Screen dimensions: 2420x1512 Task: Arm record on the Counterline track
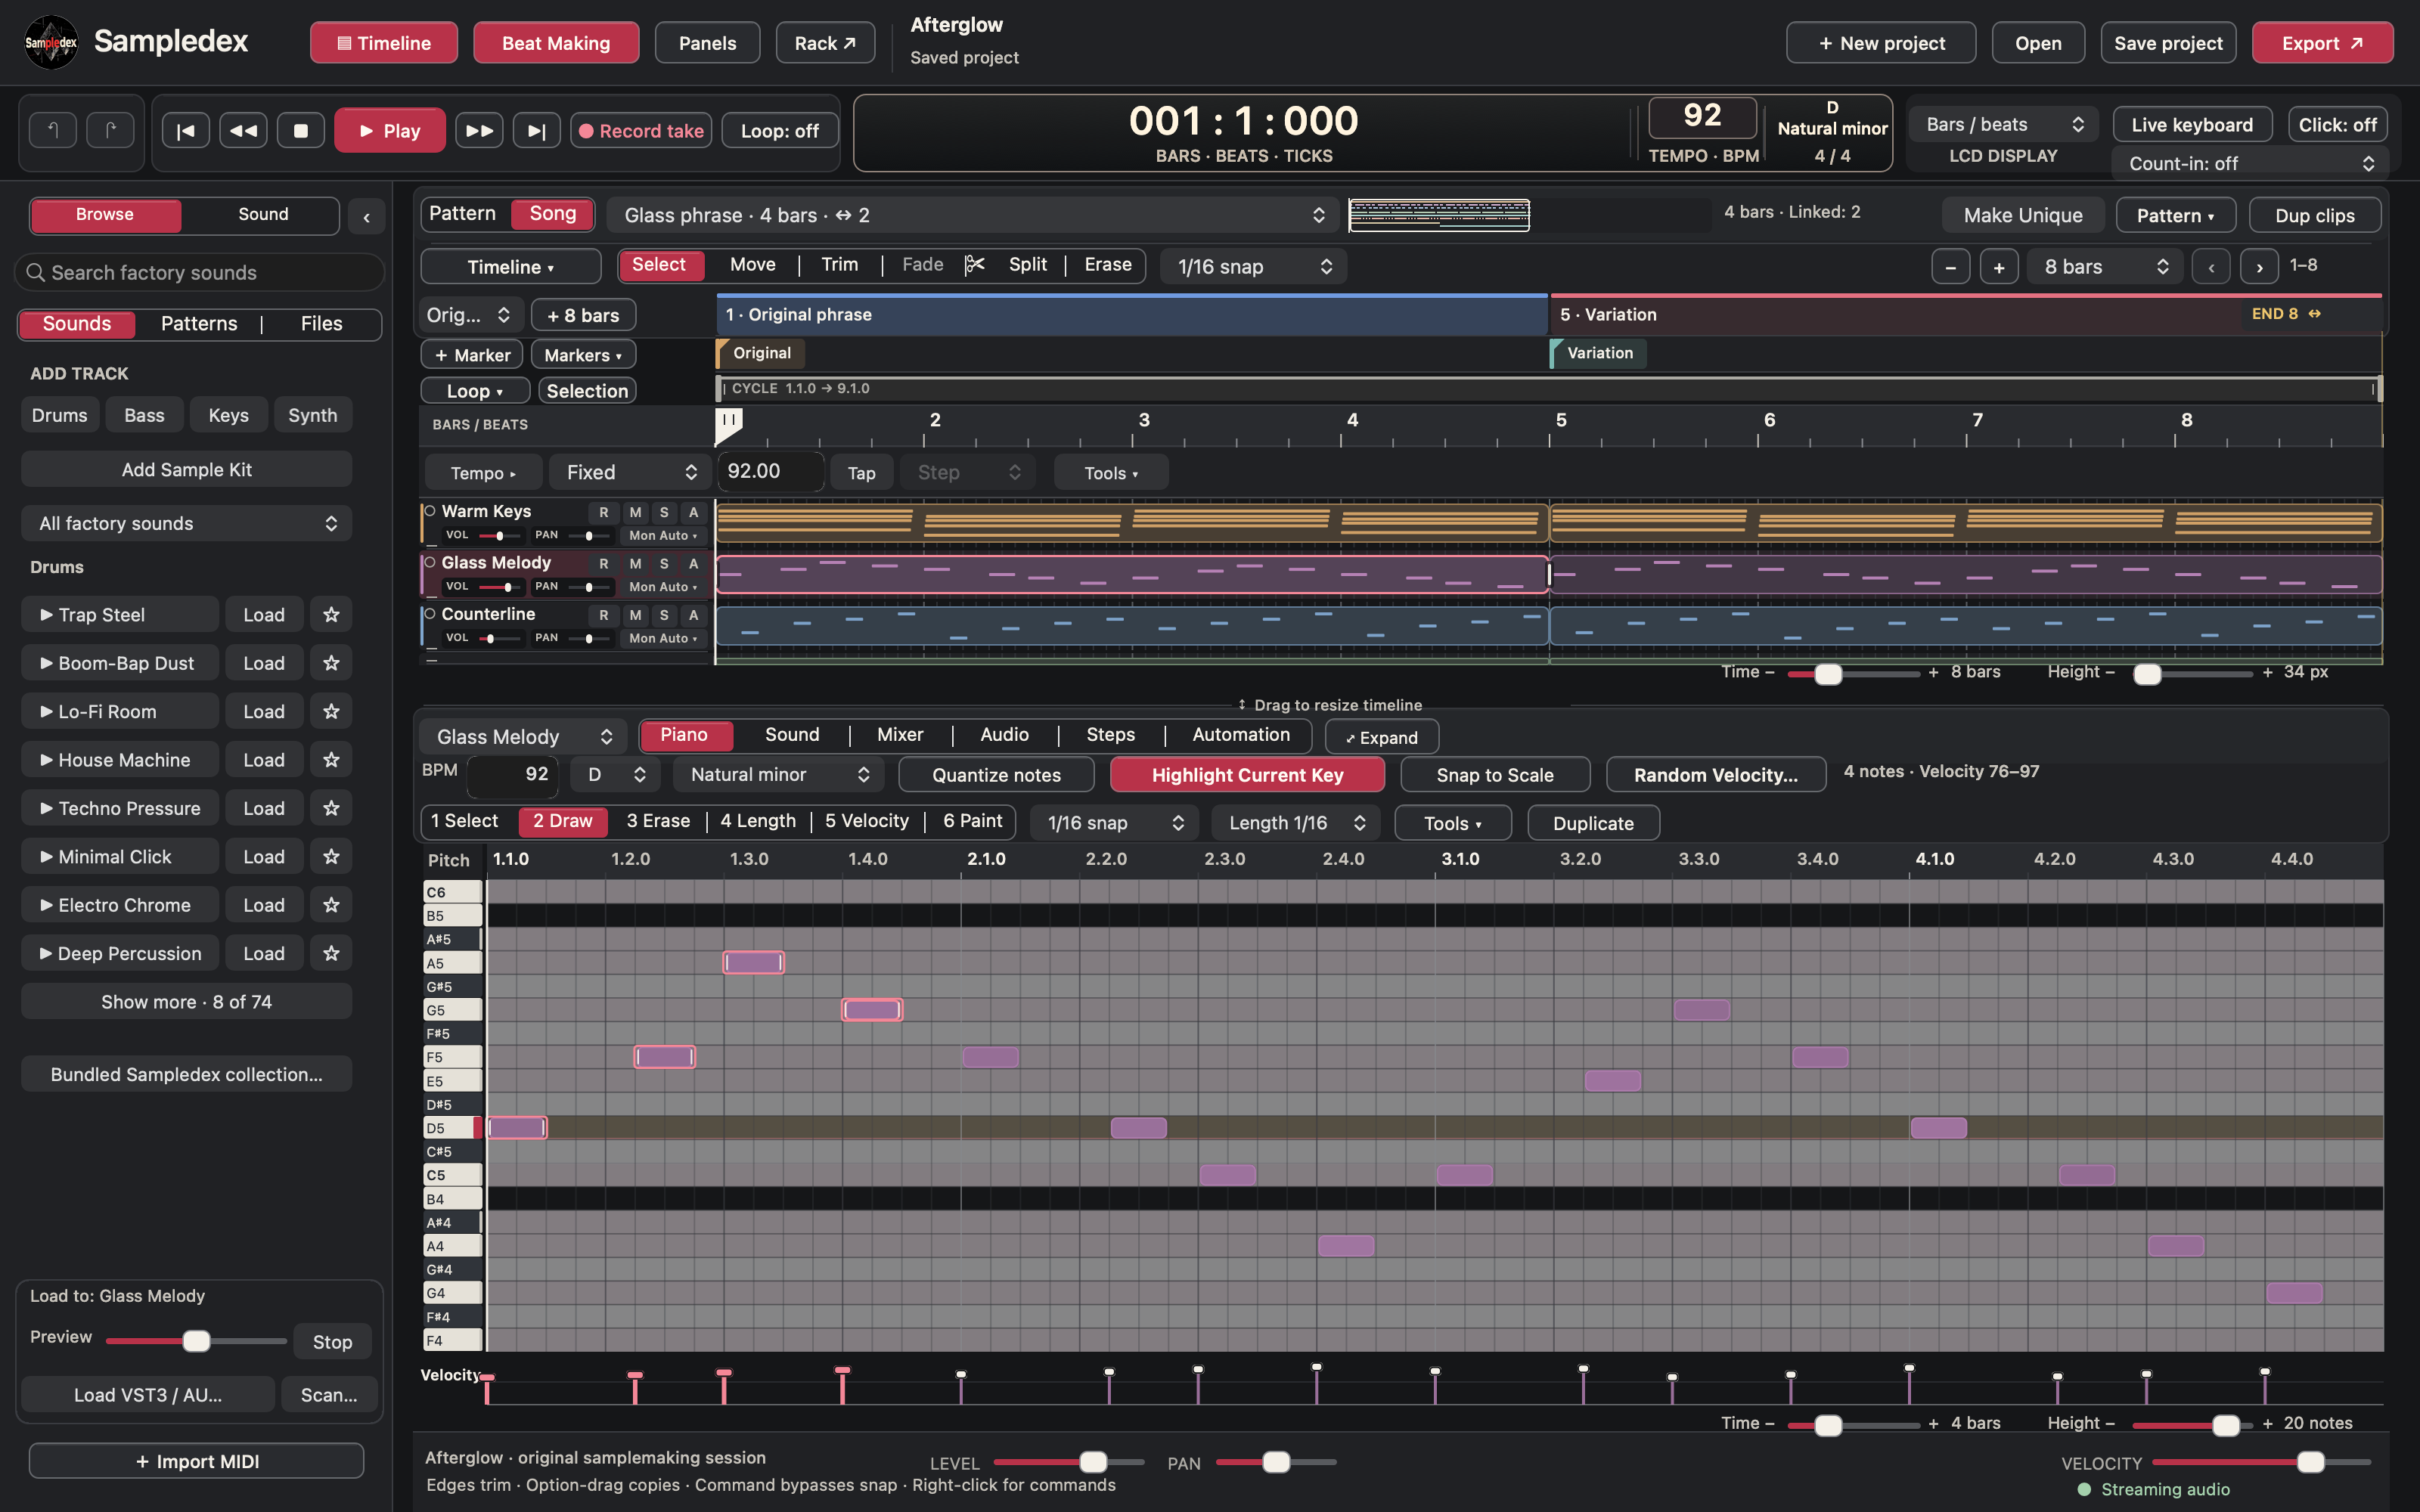point(603,615)
